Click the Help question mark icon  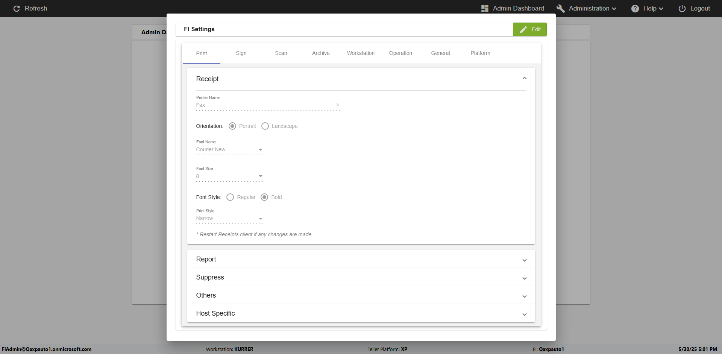point(635,9)
